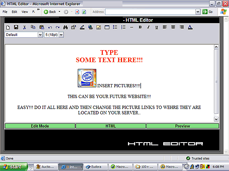Expand the browser Address bar dropdown
This screenshot has width=229, height=171.
[x=198, y=12]
